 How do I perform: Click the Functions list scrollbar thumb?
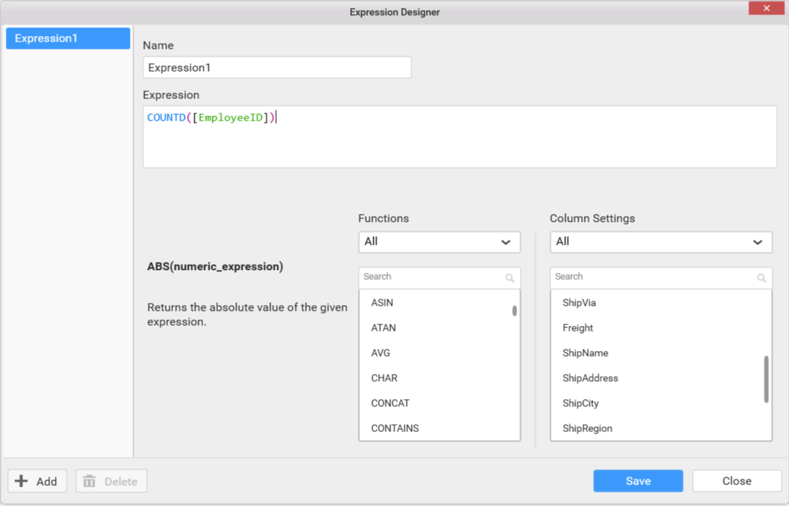[514, 311]
